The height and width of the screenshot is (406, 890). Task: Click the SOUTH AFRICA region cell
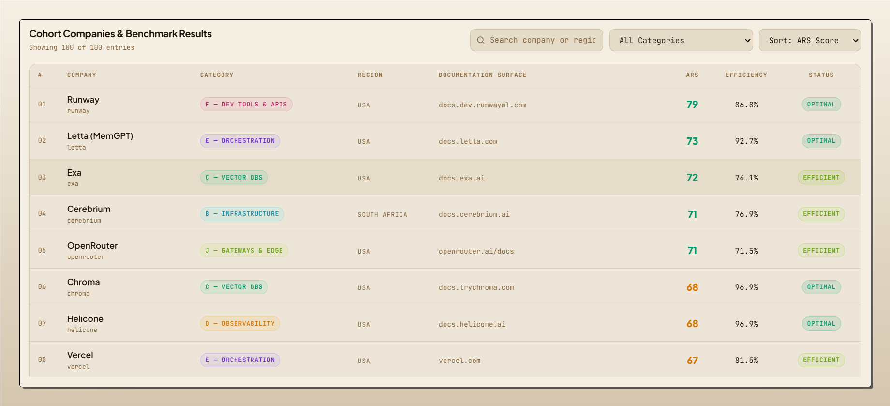click(x=383, y=215)
